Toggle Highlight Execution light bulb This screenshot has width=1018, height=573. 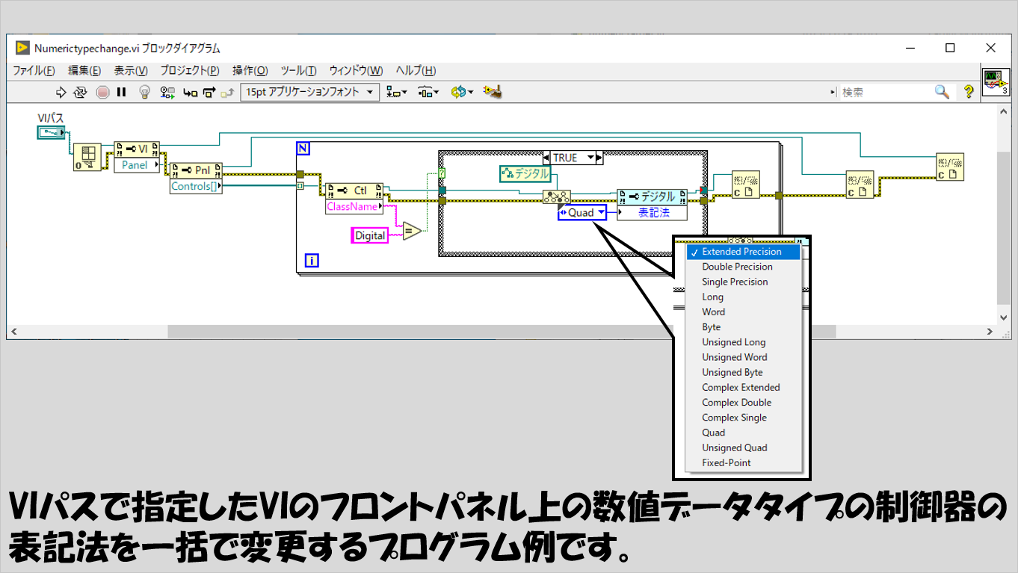click(x=144, y=92)
